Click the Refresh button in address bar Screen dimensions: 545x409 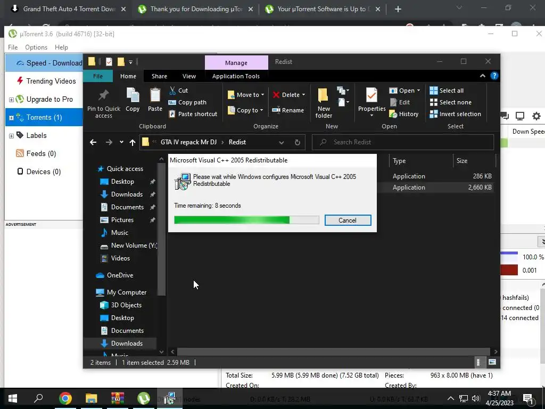(x=297, y=142)
